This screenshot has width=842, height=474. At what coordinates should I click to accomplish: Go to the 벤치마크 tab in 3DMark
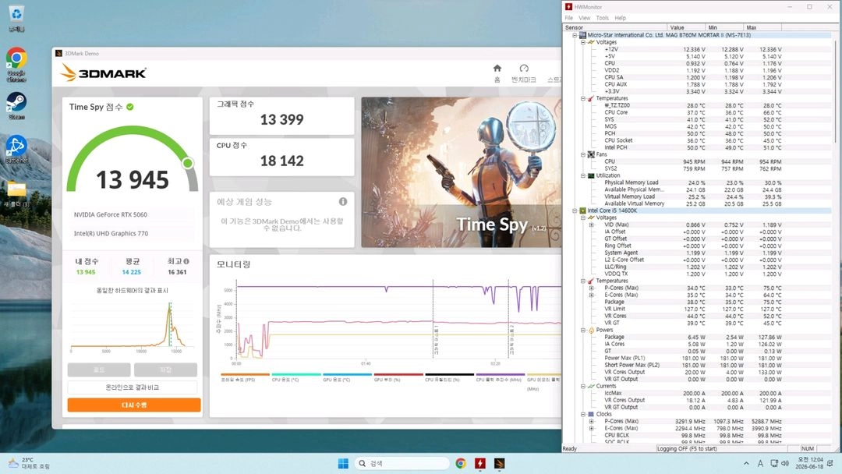(524, 80)
